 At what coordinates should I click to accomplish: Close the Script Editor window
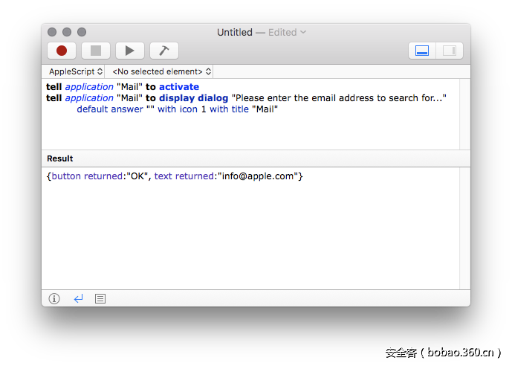52,32
